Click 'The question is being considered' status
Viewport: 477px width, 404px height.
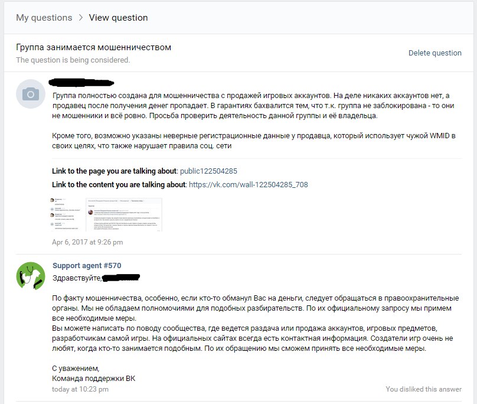[x=73, y=60]
